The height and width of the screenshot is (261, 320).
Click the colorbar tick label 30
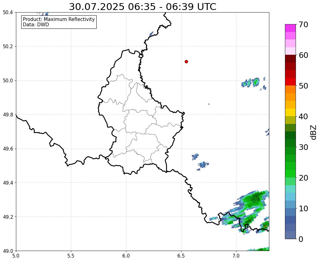coord(303,147)
